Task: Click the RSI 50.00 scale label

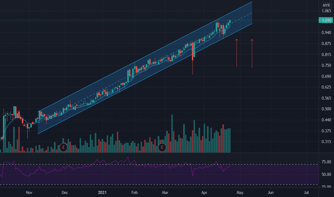Action: click(x=326, y=174)
